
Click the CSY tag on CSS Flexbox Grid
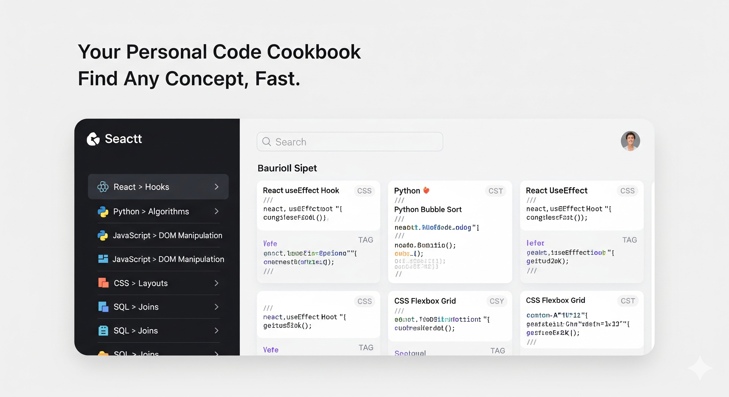point(497,301)
